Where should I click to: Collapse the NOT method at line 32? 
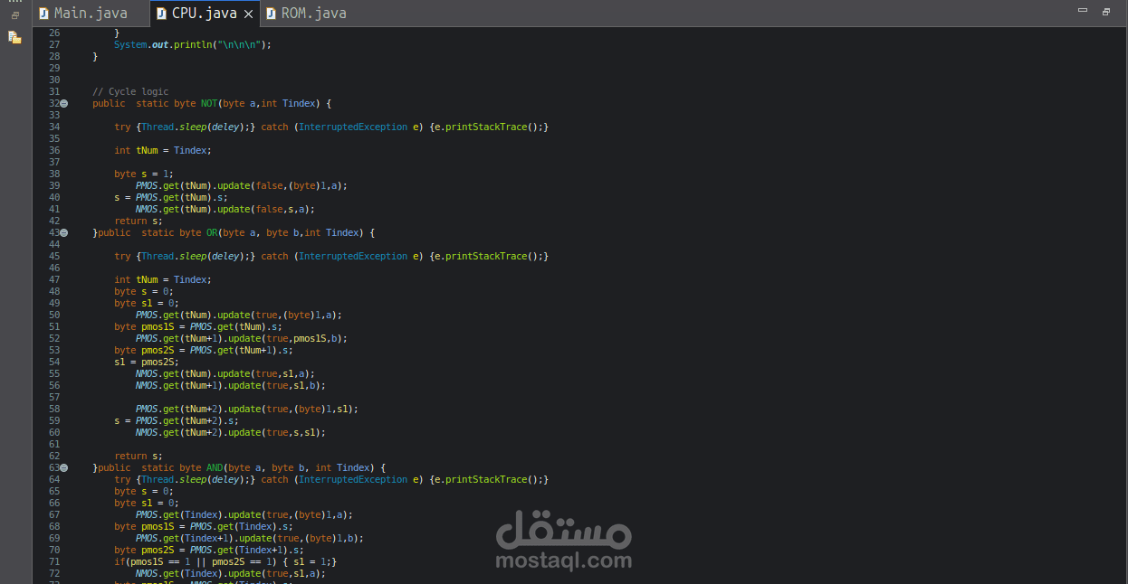pos(64,104)
